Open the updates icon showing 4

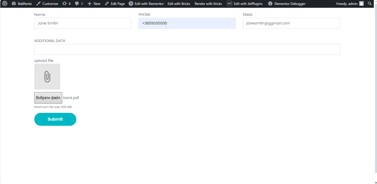64,4
